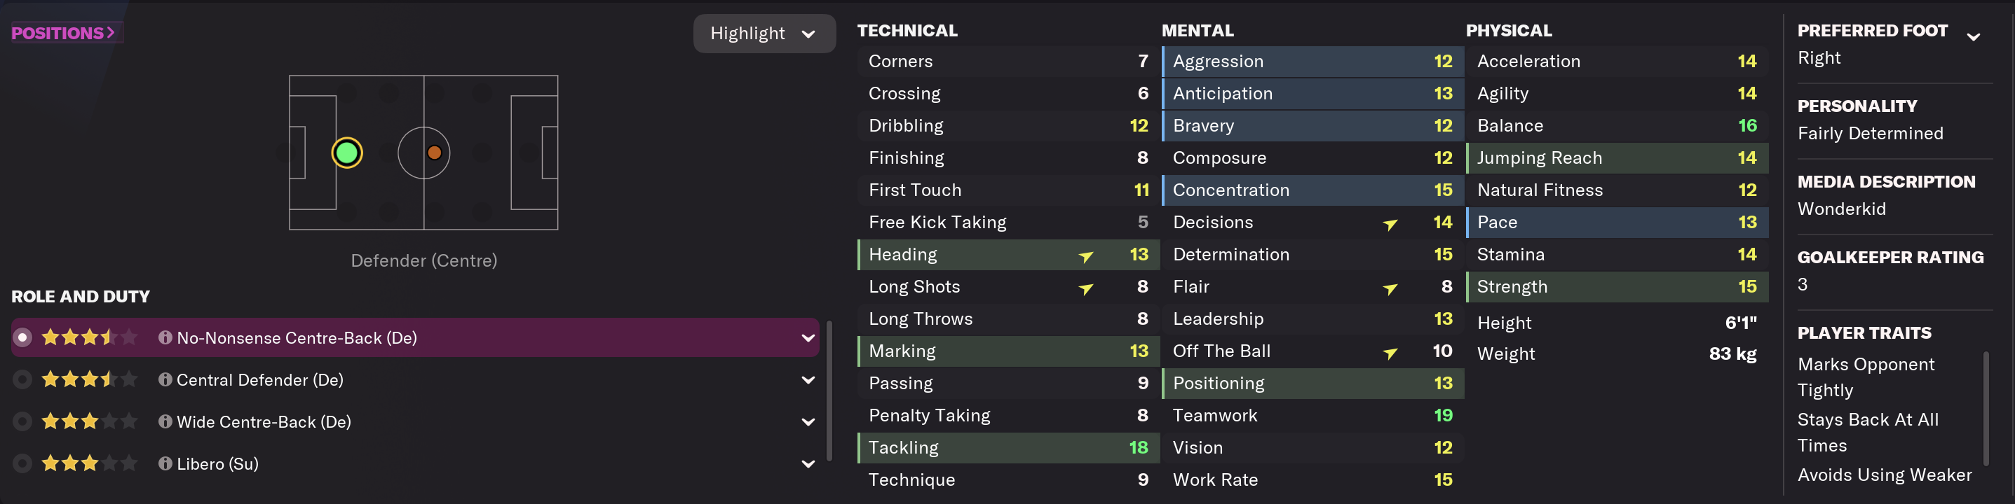Image resolution: width=2015 pixels, height=504 pixels.
Task: Expand the Preferred Foot panel chevron
Action: pyautogui.click(x=1973, y=36)
